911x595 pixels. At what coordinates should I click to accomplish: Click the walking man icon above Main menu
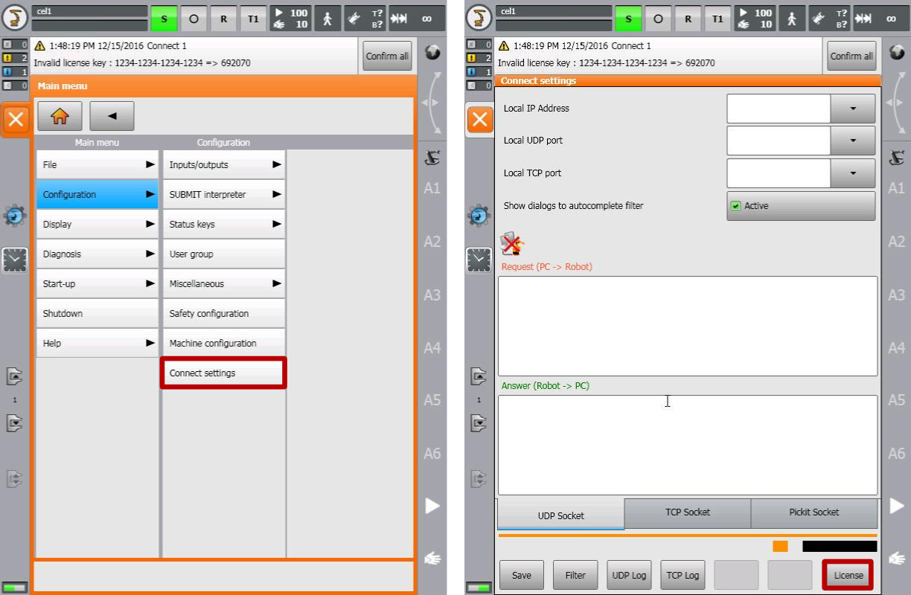tap(327, 19)
